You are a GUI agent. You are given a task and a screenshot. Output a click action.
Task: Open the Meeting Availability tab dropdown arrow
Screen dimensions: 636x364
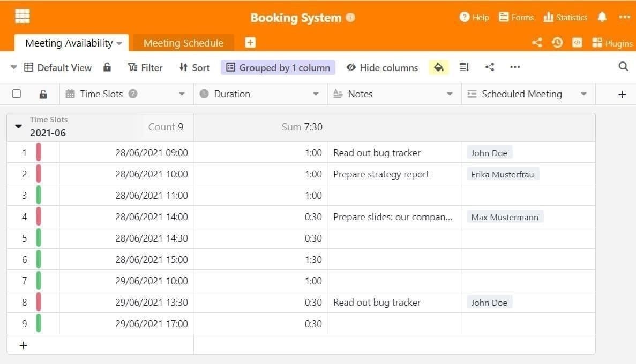click(x=119, y=43)
